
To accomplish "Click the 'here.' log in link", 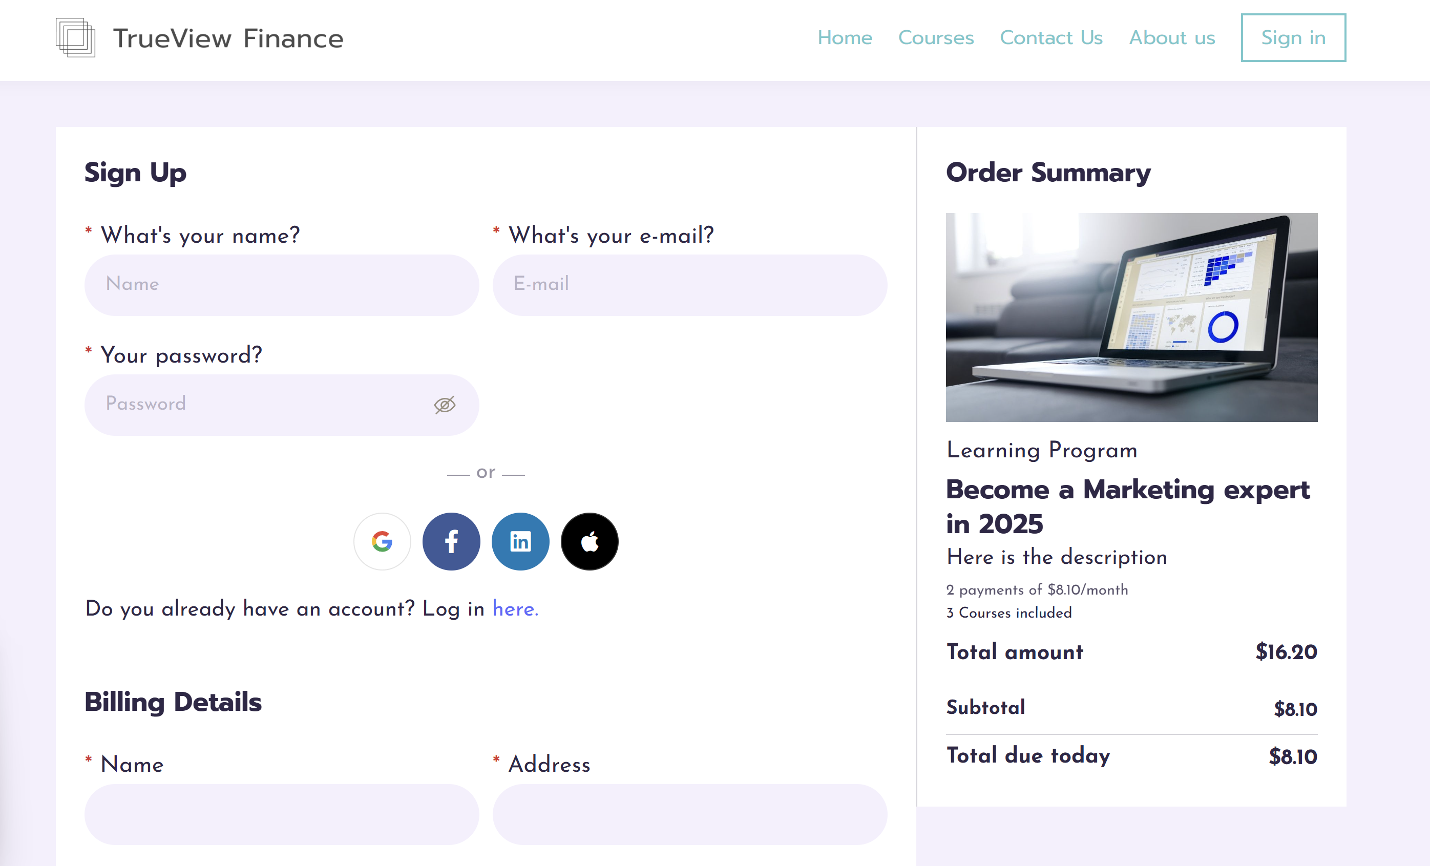I will click(515, 609).
